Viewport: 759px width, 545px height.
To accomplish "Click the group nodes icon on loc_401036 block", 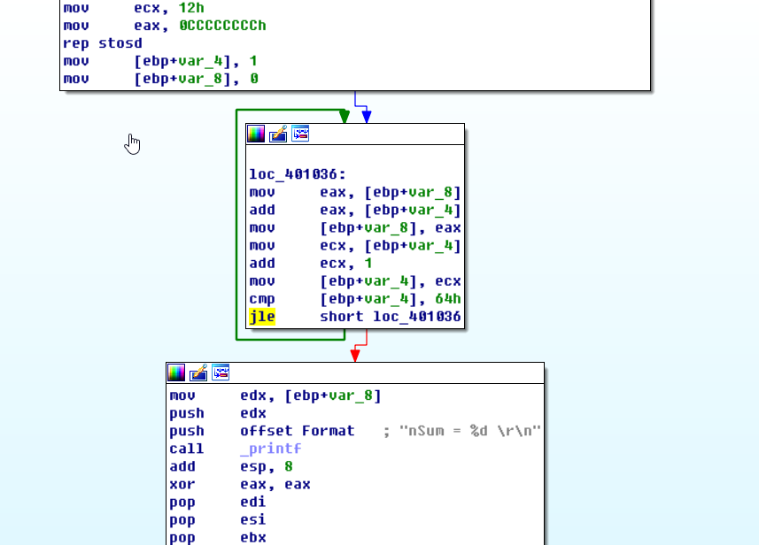I will [300, 134].
